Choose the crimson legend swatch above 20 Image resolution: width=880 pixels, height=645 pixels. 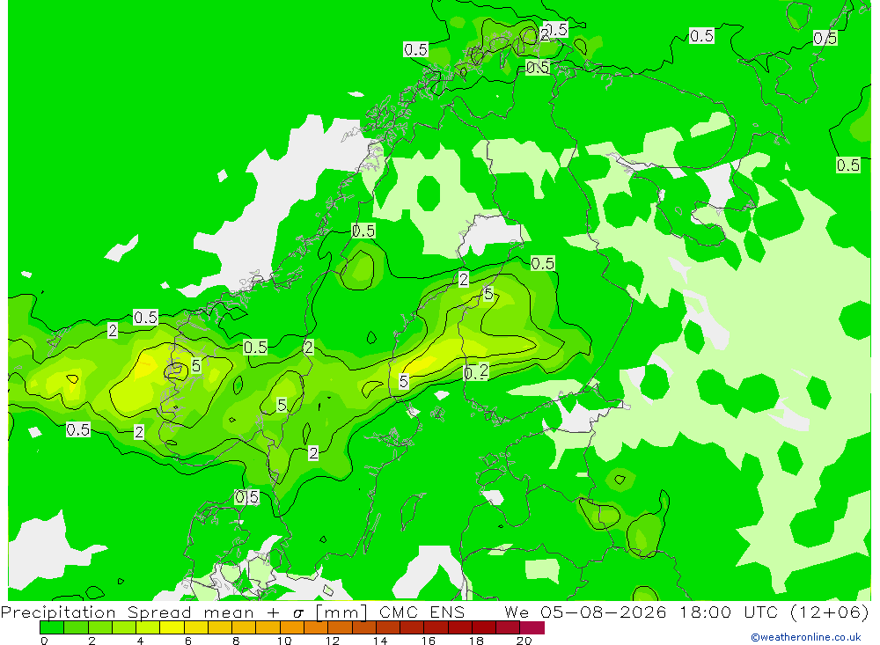coord(532,627)
